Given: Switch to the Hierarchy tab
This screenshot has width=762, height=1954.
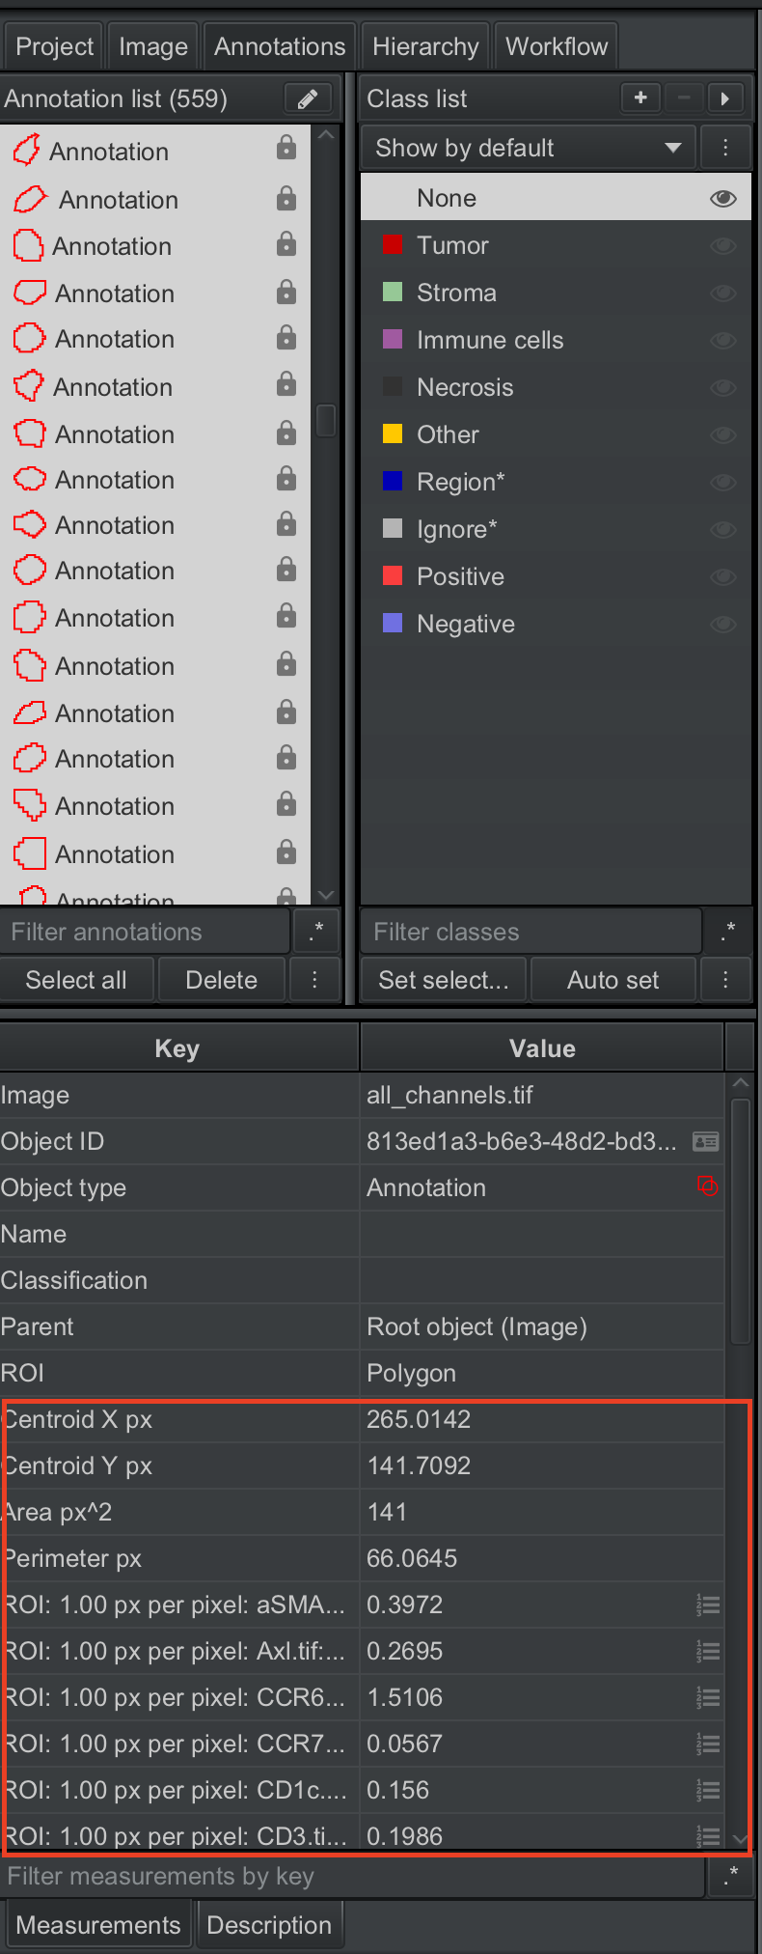Looking at the screenshot, I should coord(425,46).
